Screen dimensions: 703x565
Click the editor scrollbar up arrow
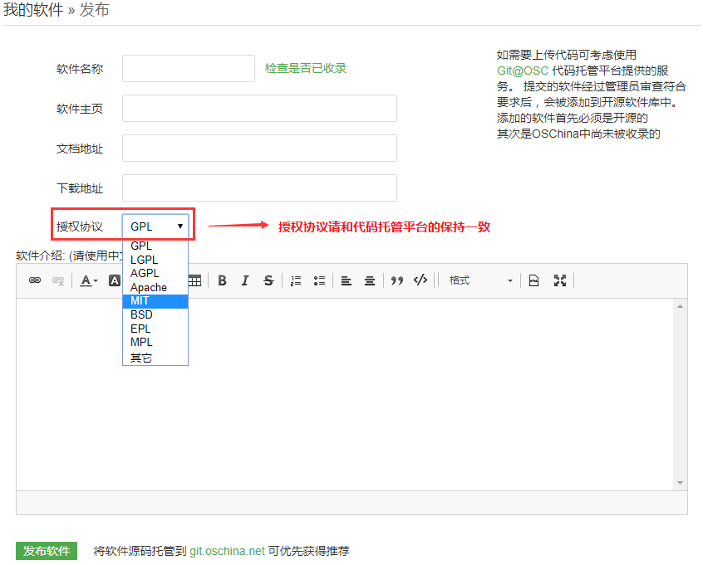[680, 306]
